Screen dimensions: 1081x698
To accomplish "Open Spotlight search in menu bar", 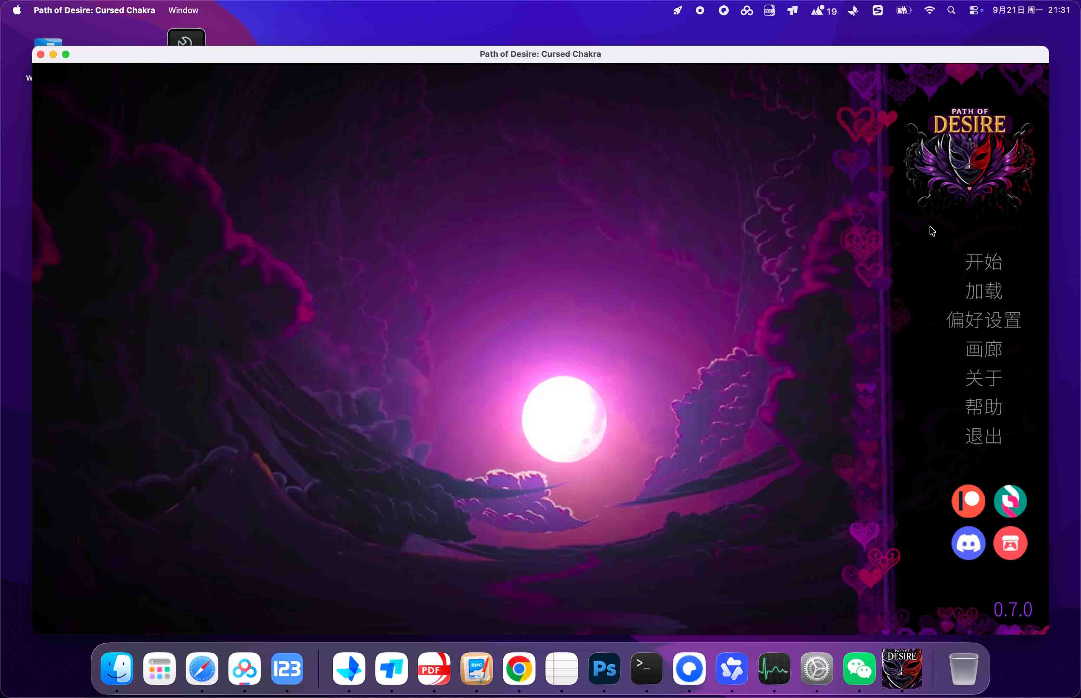I will click(x=951, y=10).
